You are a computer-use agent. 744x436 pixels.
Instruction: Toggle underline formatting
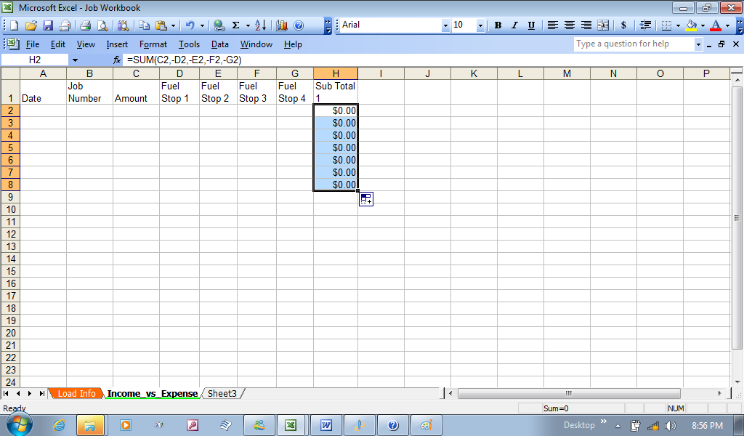[531, 25]
